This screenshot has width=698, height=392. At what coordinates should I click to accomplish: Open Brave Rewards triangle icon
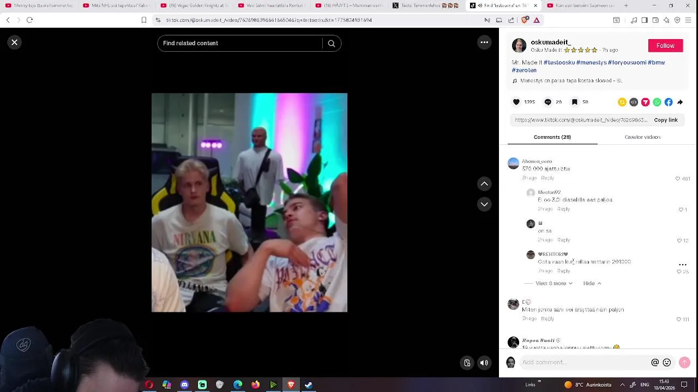point(537,20)
